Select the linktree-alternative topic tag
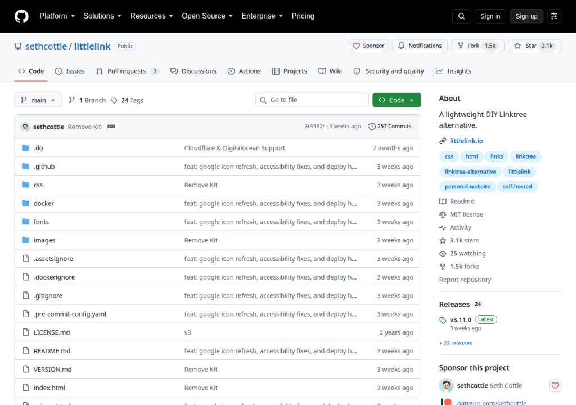 [470, 172]
